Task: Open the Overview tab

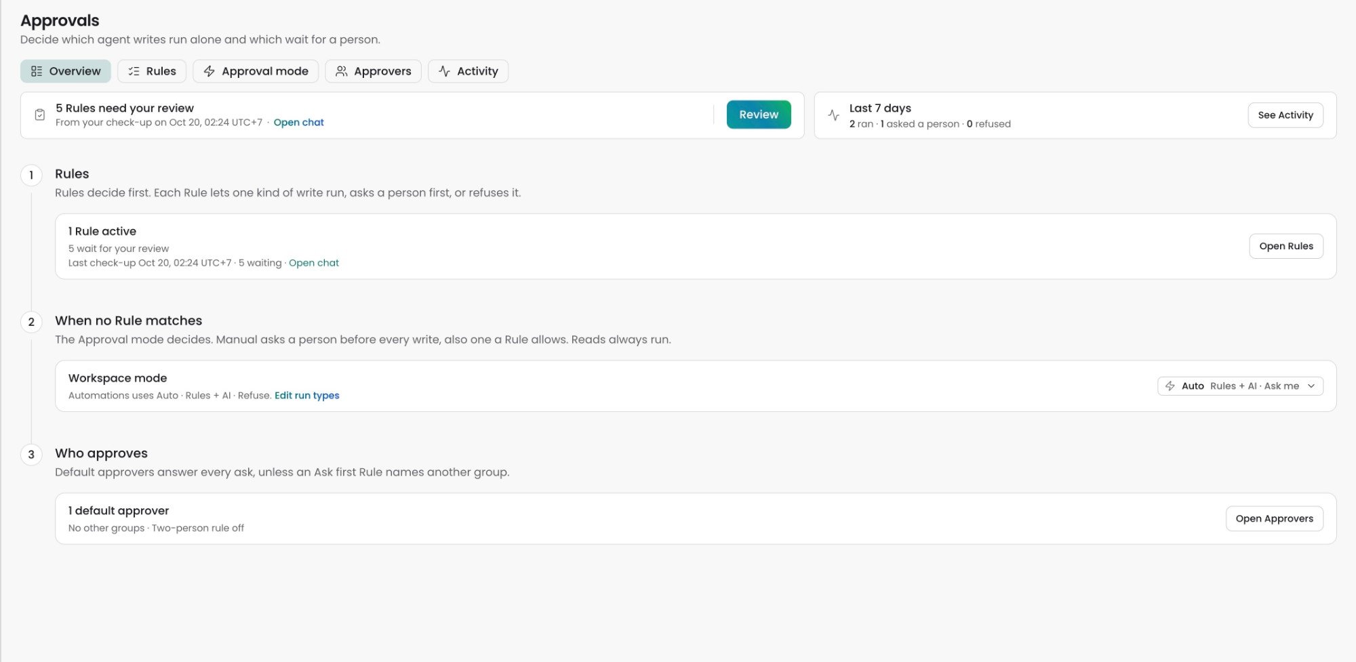Action: tap(66, 71)
